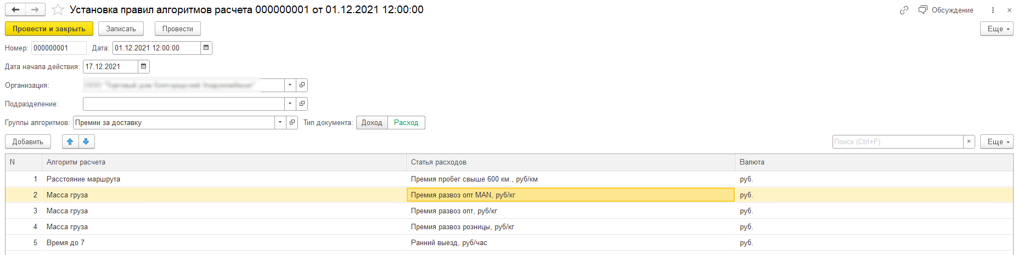Move row down with blue arrow

(x=86, y=141)
